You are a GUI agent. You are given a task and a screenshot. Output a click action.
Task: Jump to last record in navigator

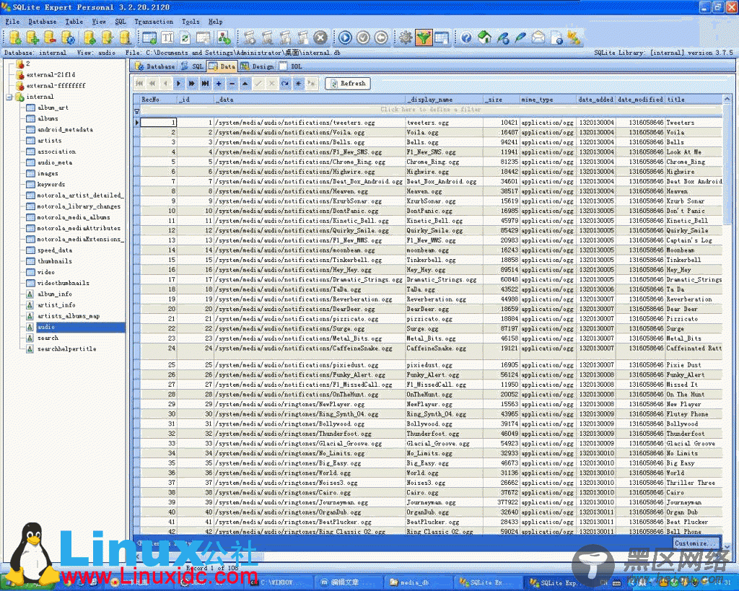pyautogui.click(x=205, y=84)
